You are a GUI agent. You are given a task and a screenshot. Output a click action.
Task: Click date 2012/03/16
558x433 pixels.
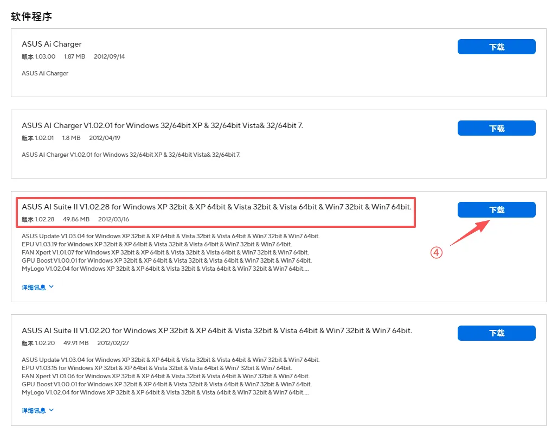[x=113, y=219]
